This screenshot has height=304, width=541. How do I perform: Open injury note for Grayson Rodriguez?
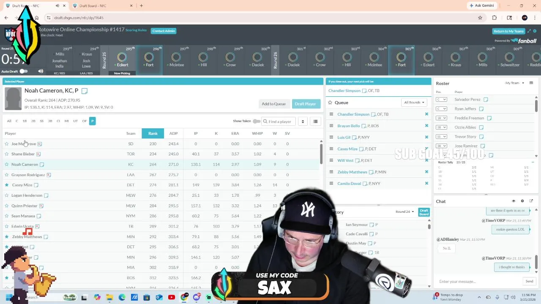(49, 175)
